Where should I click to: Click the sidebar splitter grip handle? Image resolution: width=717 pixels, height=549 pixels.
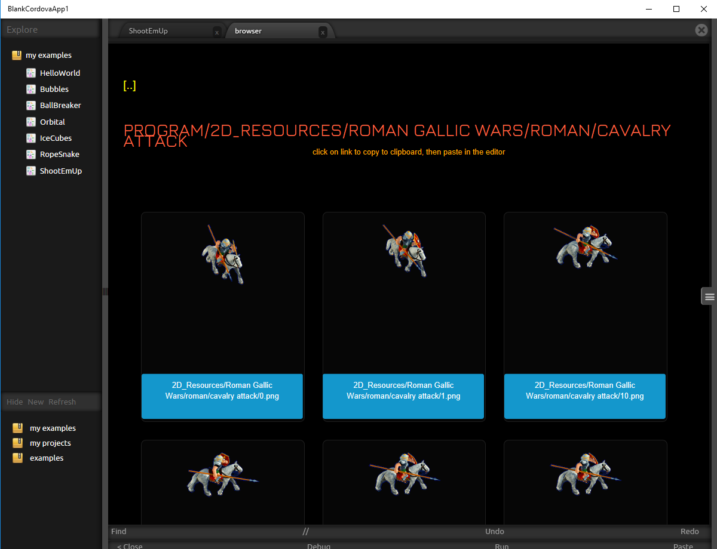coord(105,291)
